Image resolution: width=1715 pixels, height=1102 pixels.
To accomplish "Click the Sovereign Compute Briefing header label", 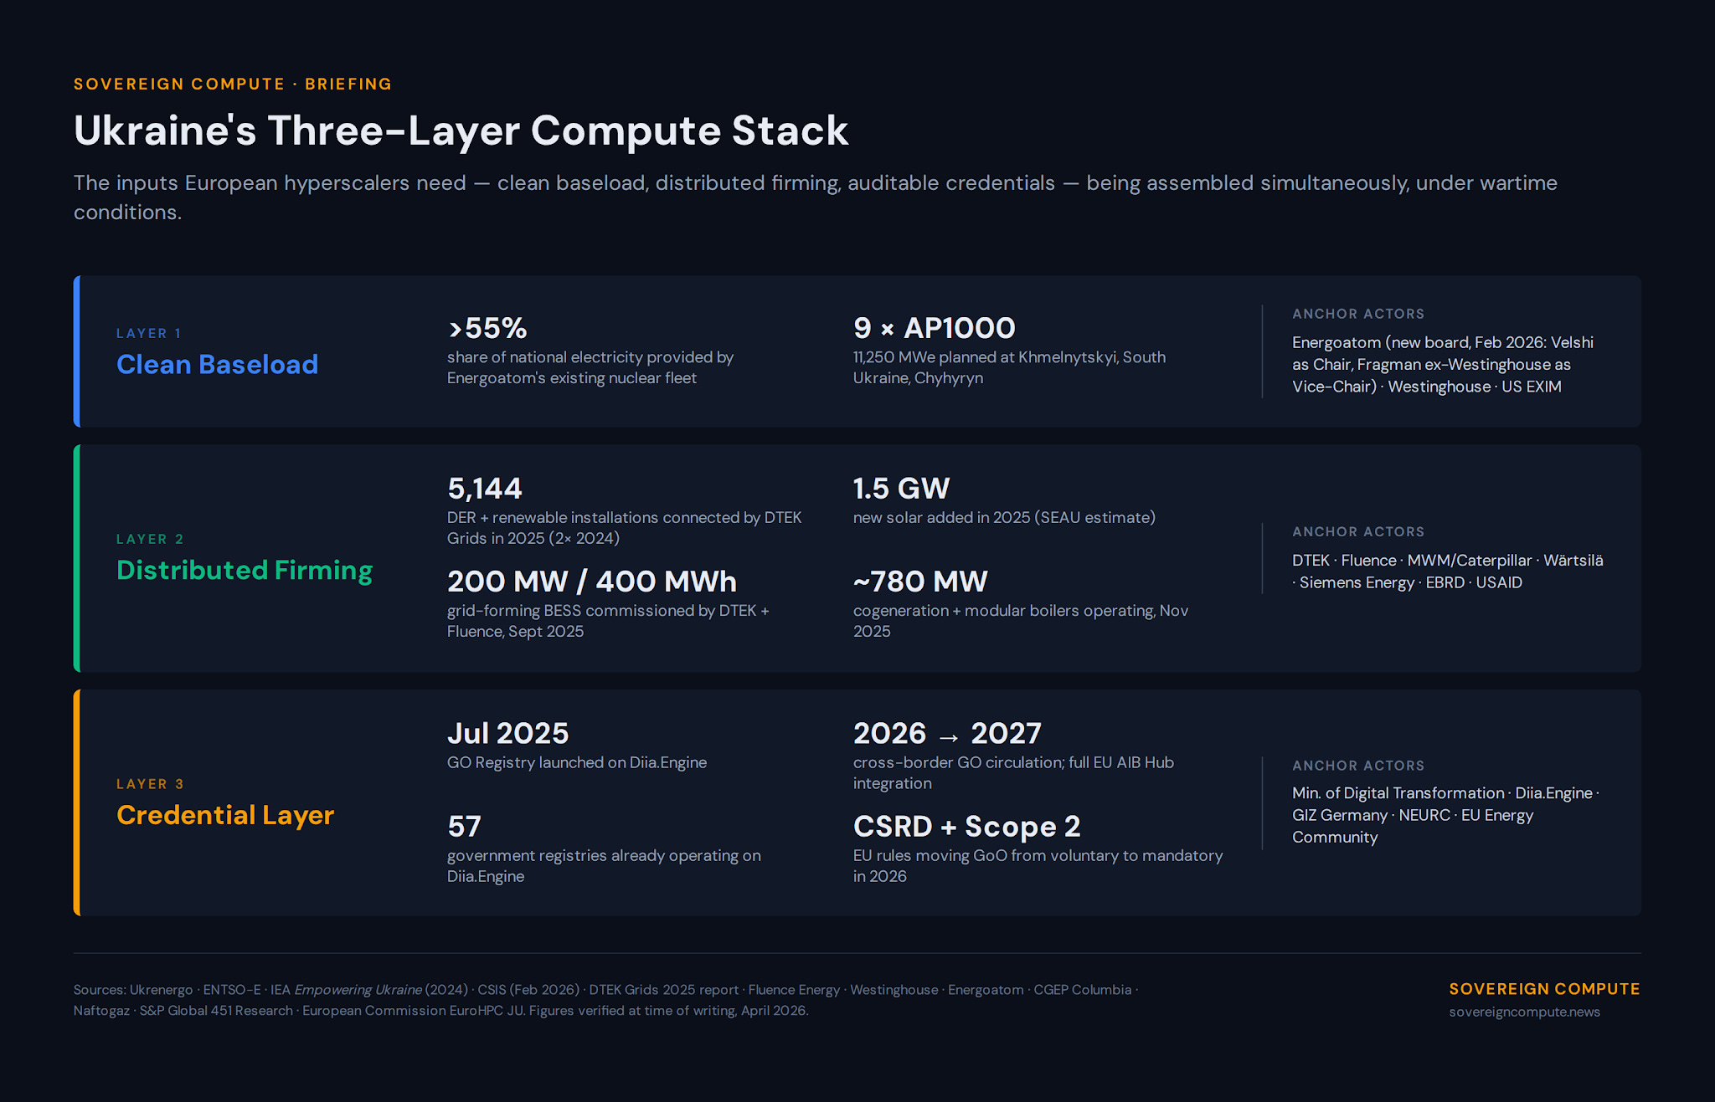I will point(232,84).
